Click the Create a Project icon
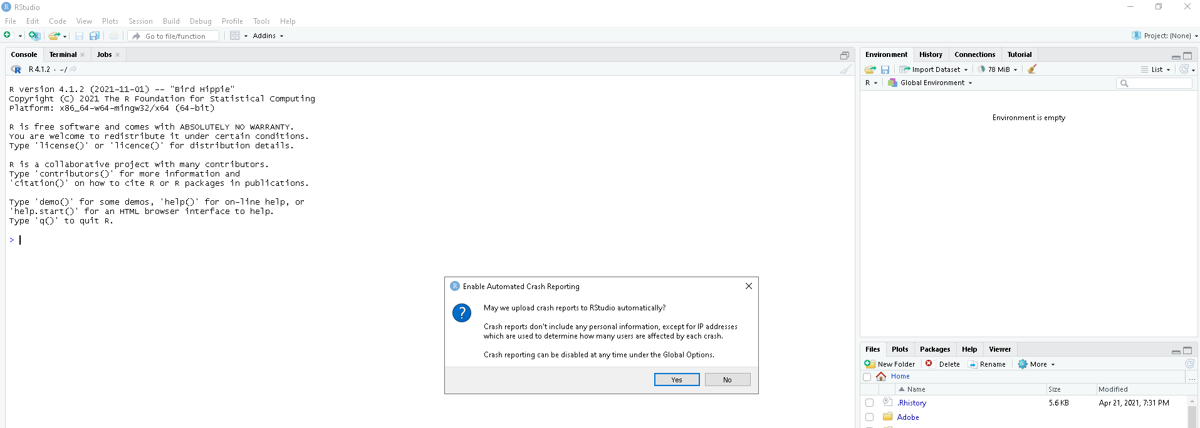 [x=34, y=36]
